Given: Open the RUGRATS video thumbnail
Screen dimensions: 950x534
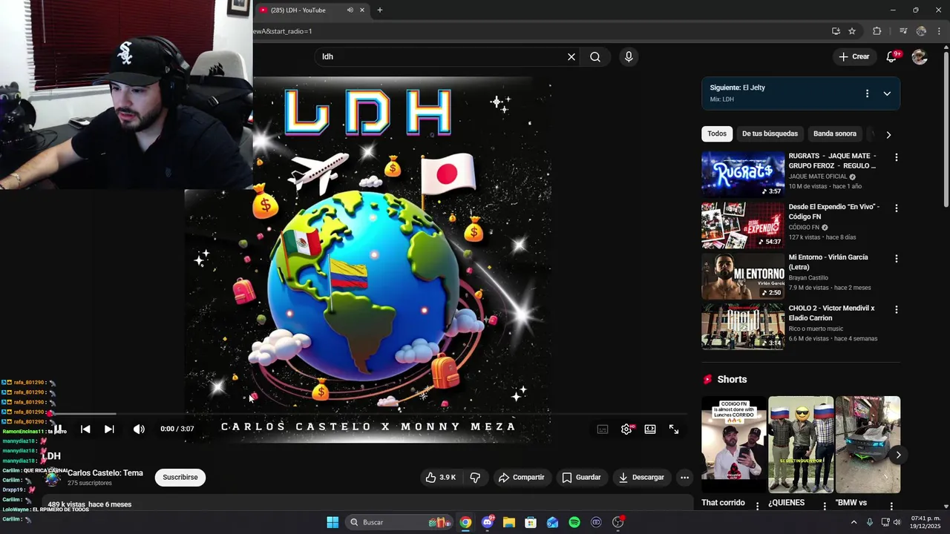Looking at the screenshot, I should [743, 174].
